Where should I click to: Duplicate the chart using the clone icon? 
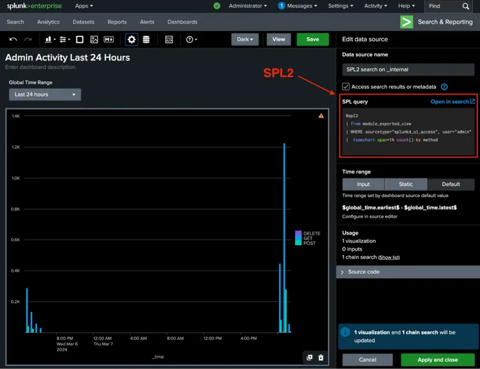tap(310, 357)
